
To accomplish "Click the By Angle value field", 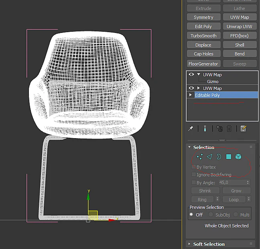I will click(x=232, y=182).
